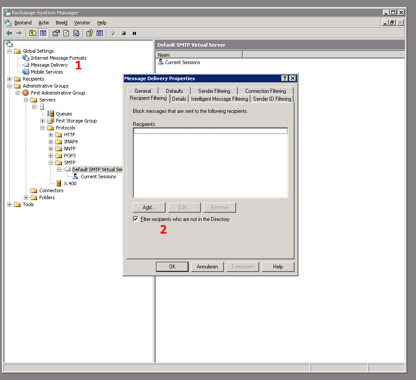Uncheck Filter recipients not in the Directory
This screenshot has width=416, height=380.
pos(135,219)
